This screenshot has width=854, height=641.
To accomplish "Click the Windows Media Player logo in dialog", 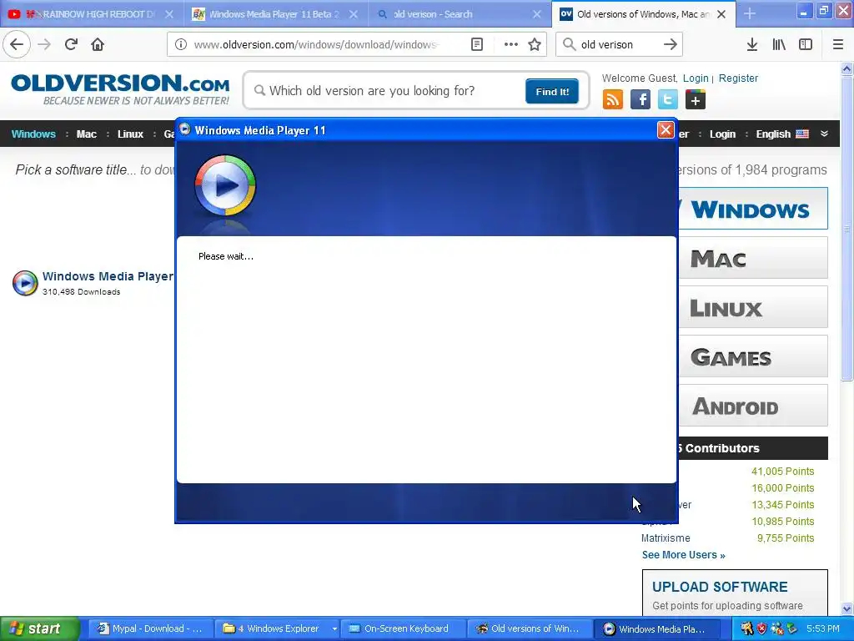I will [225, 185].
